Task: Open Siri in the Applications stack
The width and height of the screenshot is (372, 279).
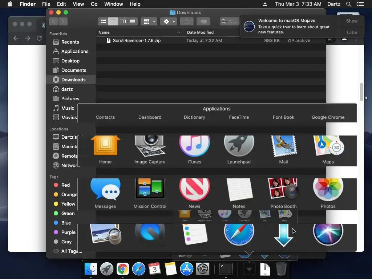Action: [x=328, y=234]
